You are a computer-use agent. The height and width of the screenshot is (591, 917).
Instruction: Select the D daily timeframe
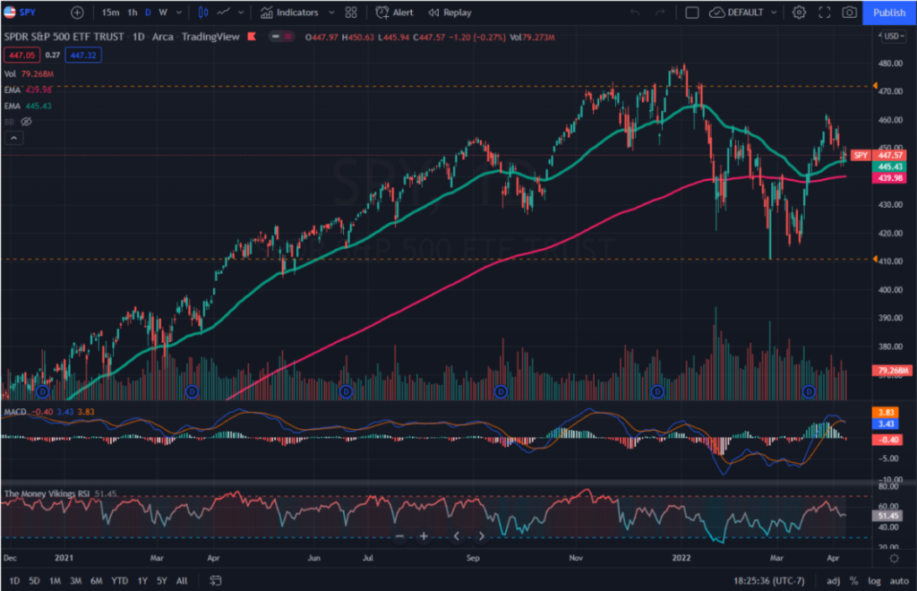point(148,13)
